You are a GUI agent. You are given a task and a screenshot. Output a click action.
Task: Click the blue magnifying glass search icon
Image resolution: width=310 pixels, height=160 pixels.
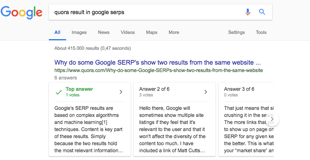pyautogui.click(x=262, y=12)
